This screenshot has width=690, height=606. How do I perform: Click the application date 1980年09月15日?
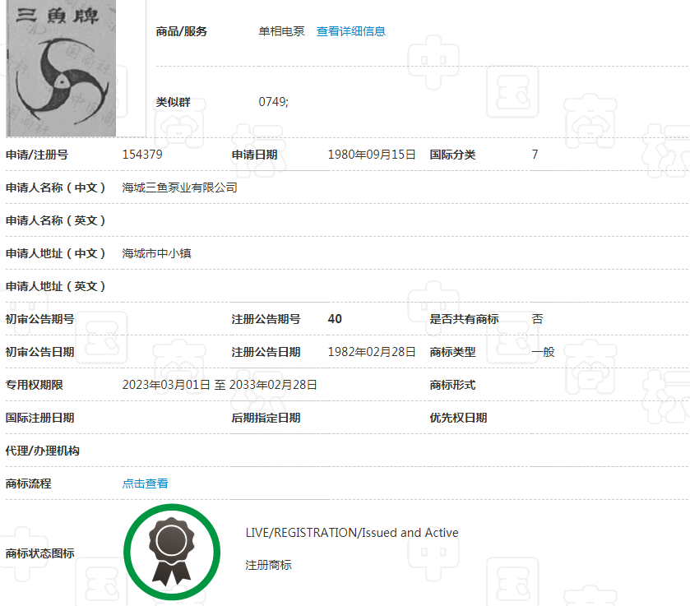pos(372,155)
